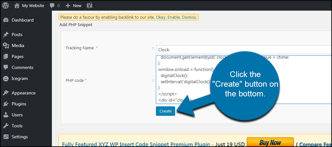The width and height of the screenshot is (332, 147).
Task: Click the Dashboard gauge icon
Action: click(x=6, y=20)
